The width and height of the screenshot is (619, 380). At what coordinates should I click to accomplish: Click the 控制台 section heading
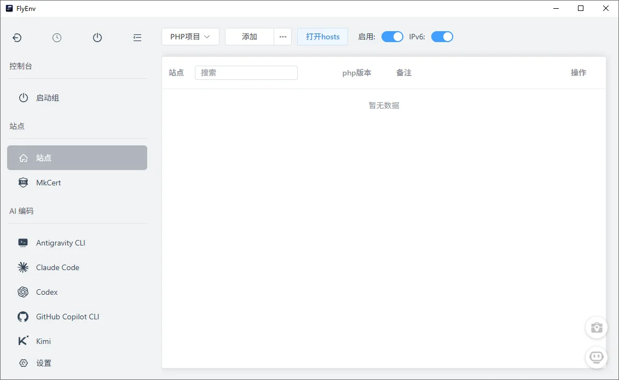[21, 66]
